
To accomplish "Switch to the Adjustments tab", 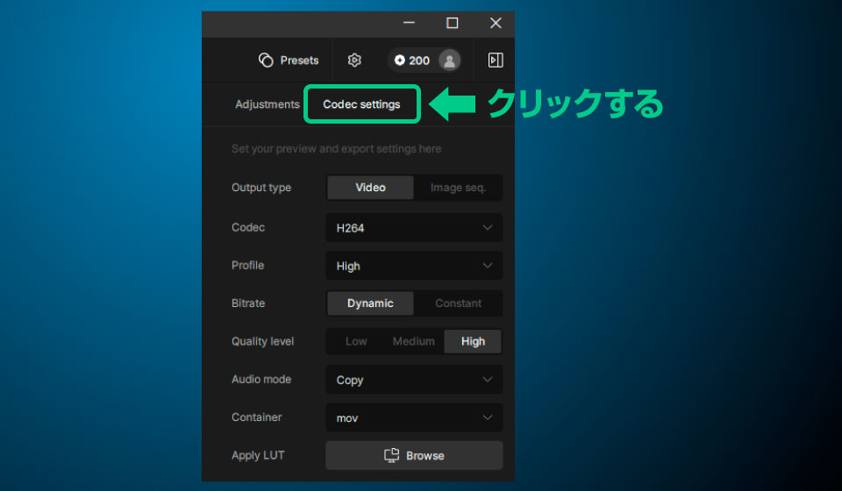I will [267, 104].
